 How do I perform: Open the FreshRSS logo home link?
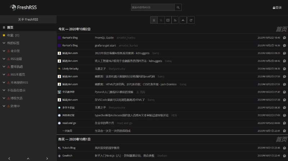point(23,7)
